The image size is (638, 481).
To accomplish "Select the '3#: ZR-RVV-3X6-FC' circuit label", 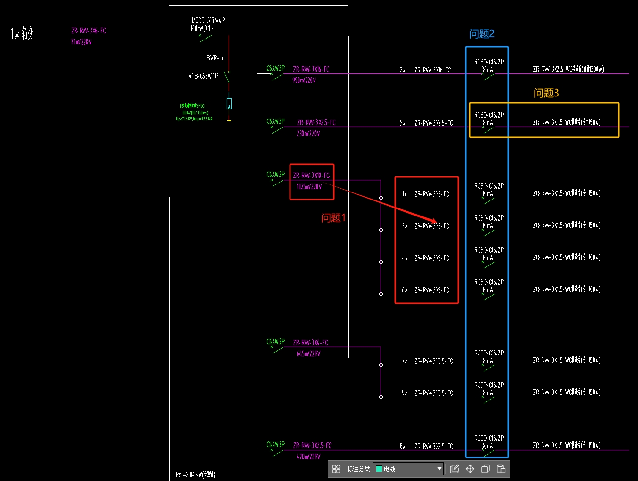I will tap(425, 226).
